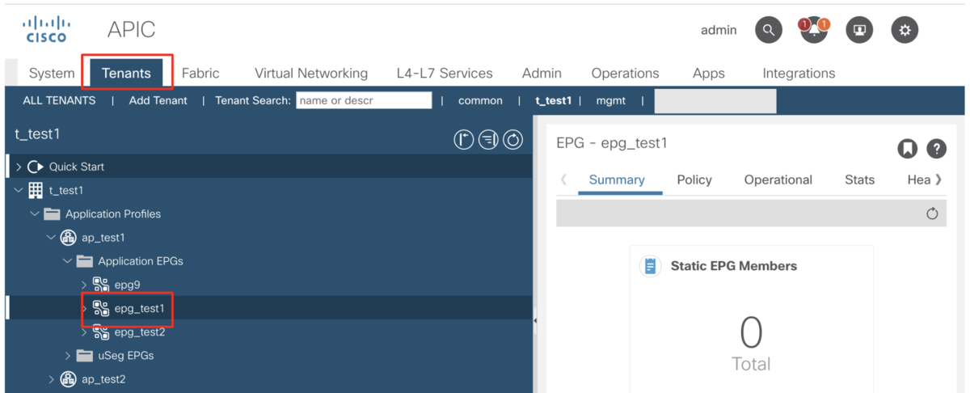
Task: Click the epg9 EPG icon
Action: click(x=101, y=285)
